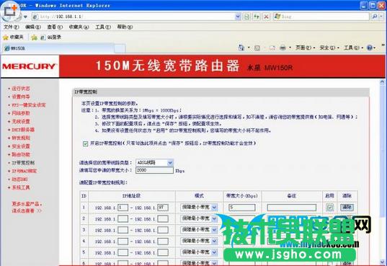Click the bandwidth size field containing 2000

154,170
